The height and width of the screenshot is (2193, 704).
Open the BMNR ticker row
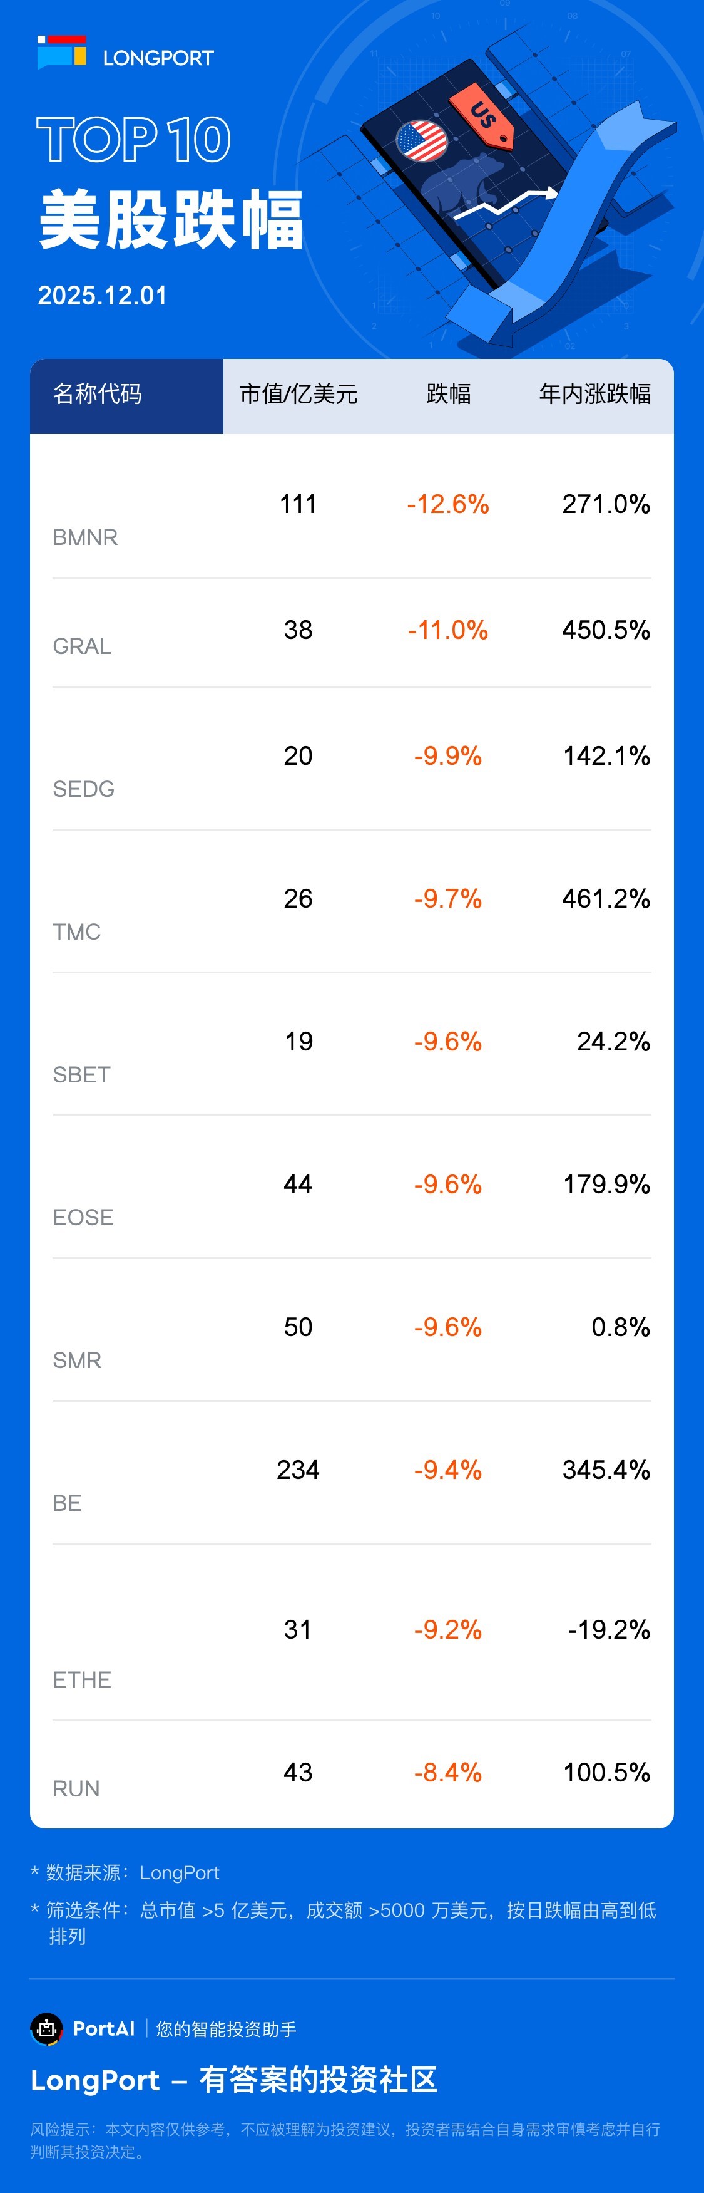(85, 537)
